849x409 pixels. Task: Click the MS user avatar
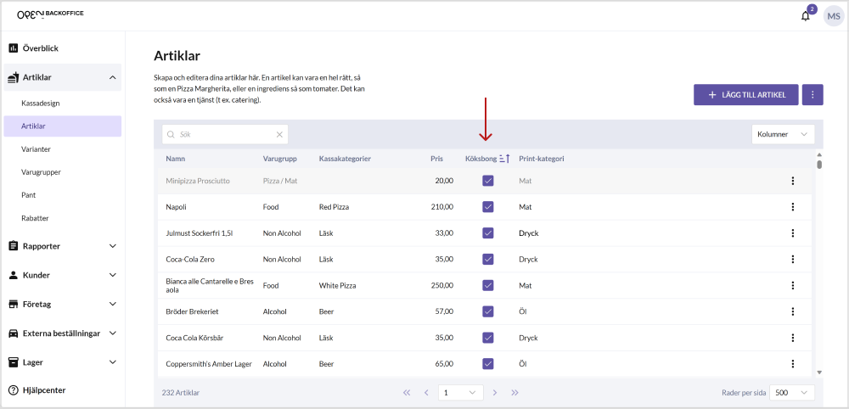833,15
